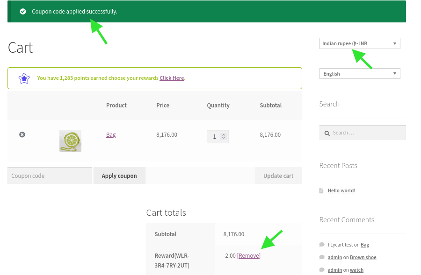Click the search magnifier icon
The height and width of the screenshot is (275, 421).
[x=327, y=133]
